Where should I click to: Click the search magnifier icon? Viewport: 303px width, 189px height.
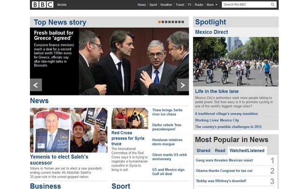(x=273, y=5)
